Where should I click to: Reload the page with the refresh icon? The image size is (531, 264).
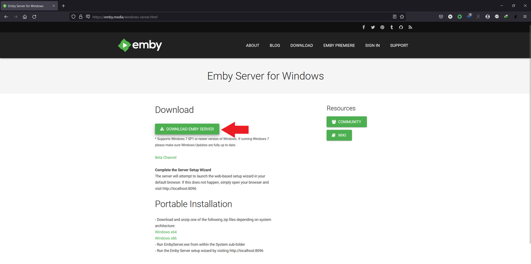34,17
